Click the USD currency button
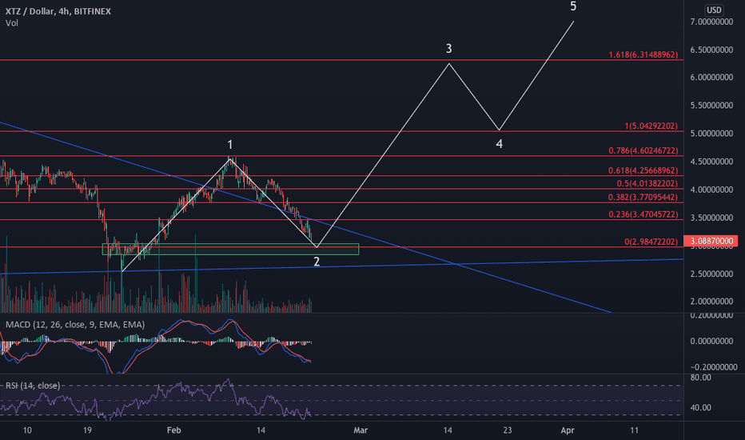Image resolution: width=745 pixels, height=440 pixels. tap(714, 10)
